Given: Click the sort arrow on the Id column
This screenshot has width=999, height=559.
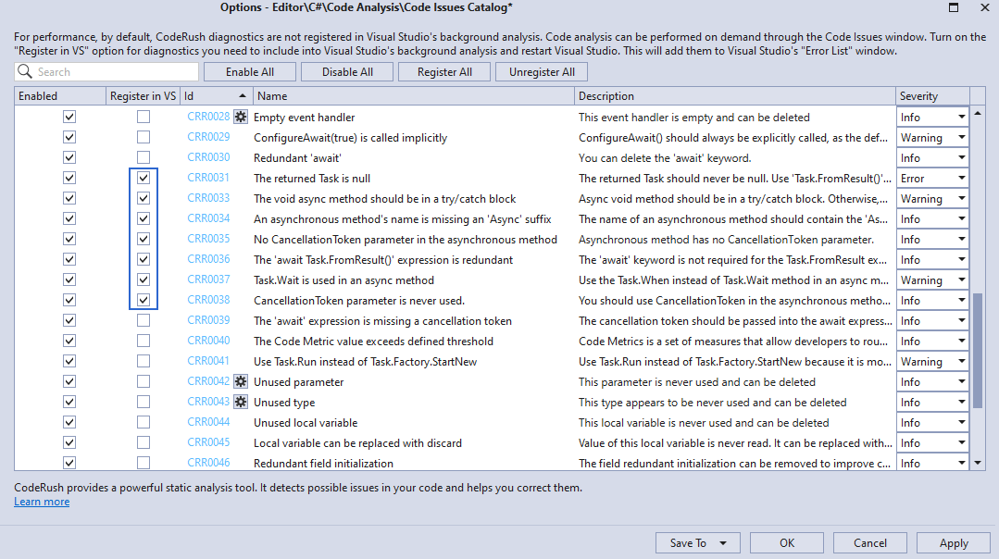Looking at the screenshot, I should pyautogui.click(x=242, y=95).
